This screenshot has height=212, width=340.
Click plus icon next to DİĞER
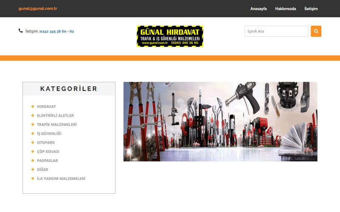pos(33,170)
